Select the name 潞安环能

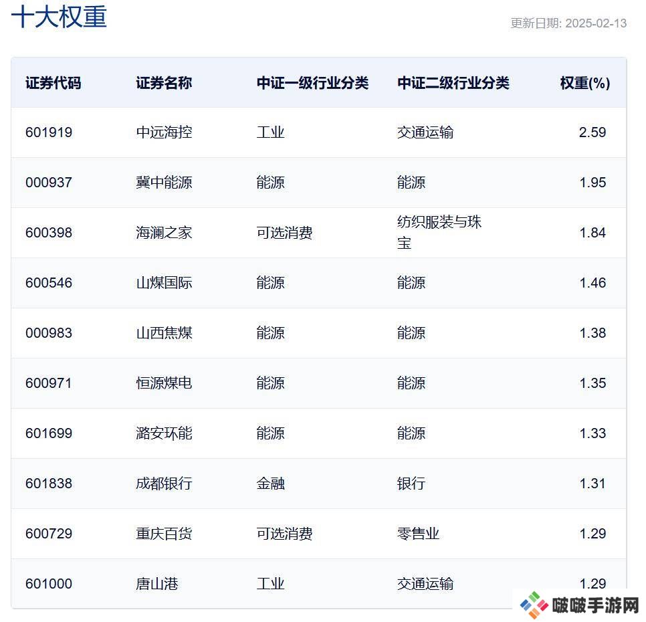pos(164,434)
